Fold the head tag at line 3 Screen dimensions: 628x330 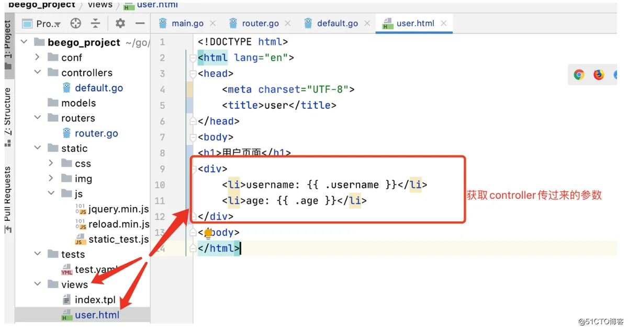[x=193, y=74]
